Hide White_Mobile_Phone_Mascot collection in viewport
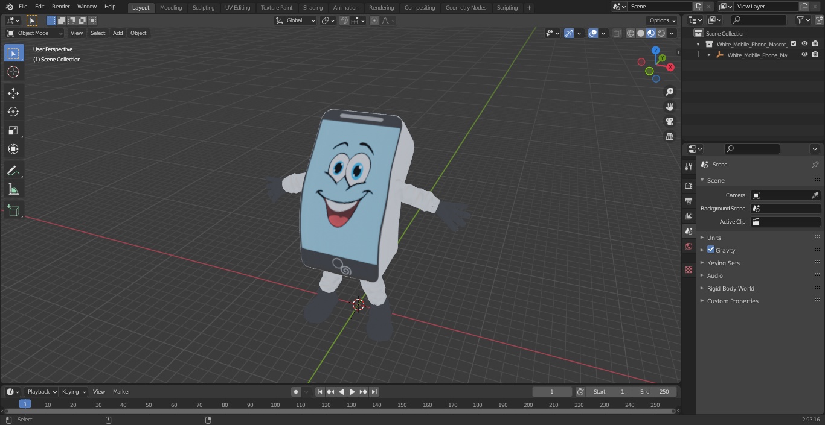This screenshot has height=425, width=825. point(804,44)
